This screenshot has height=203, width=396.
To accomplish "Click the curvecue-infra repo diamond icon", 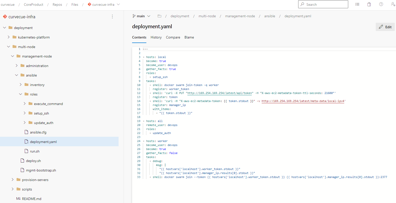I will (x=5, y=16).
